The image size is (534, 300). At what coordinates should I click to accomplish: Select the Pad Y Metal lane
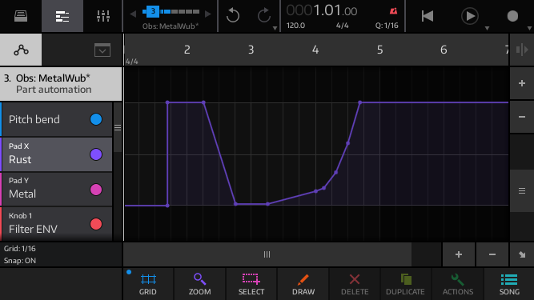tap(57, 189)
